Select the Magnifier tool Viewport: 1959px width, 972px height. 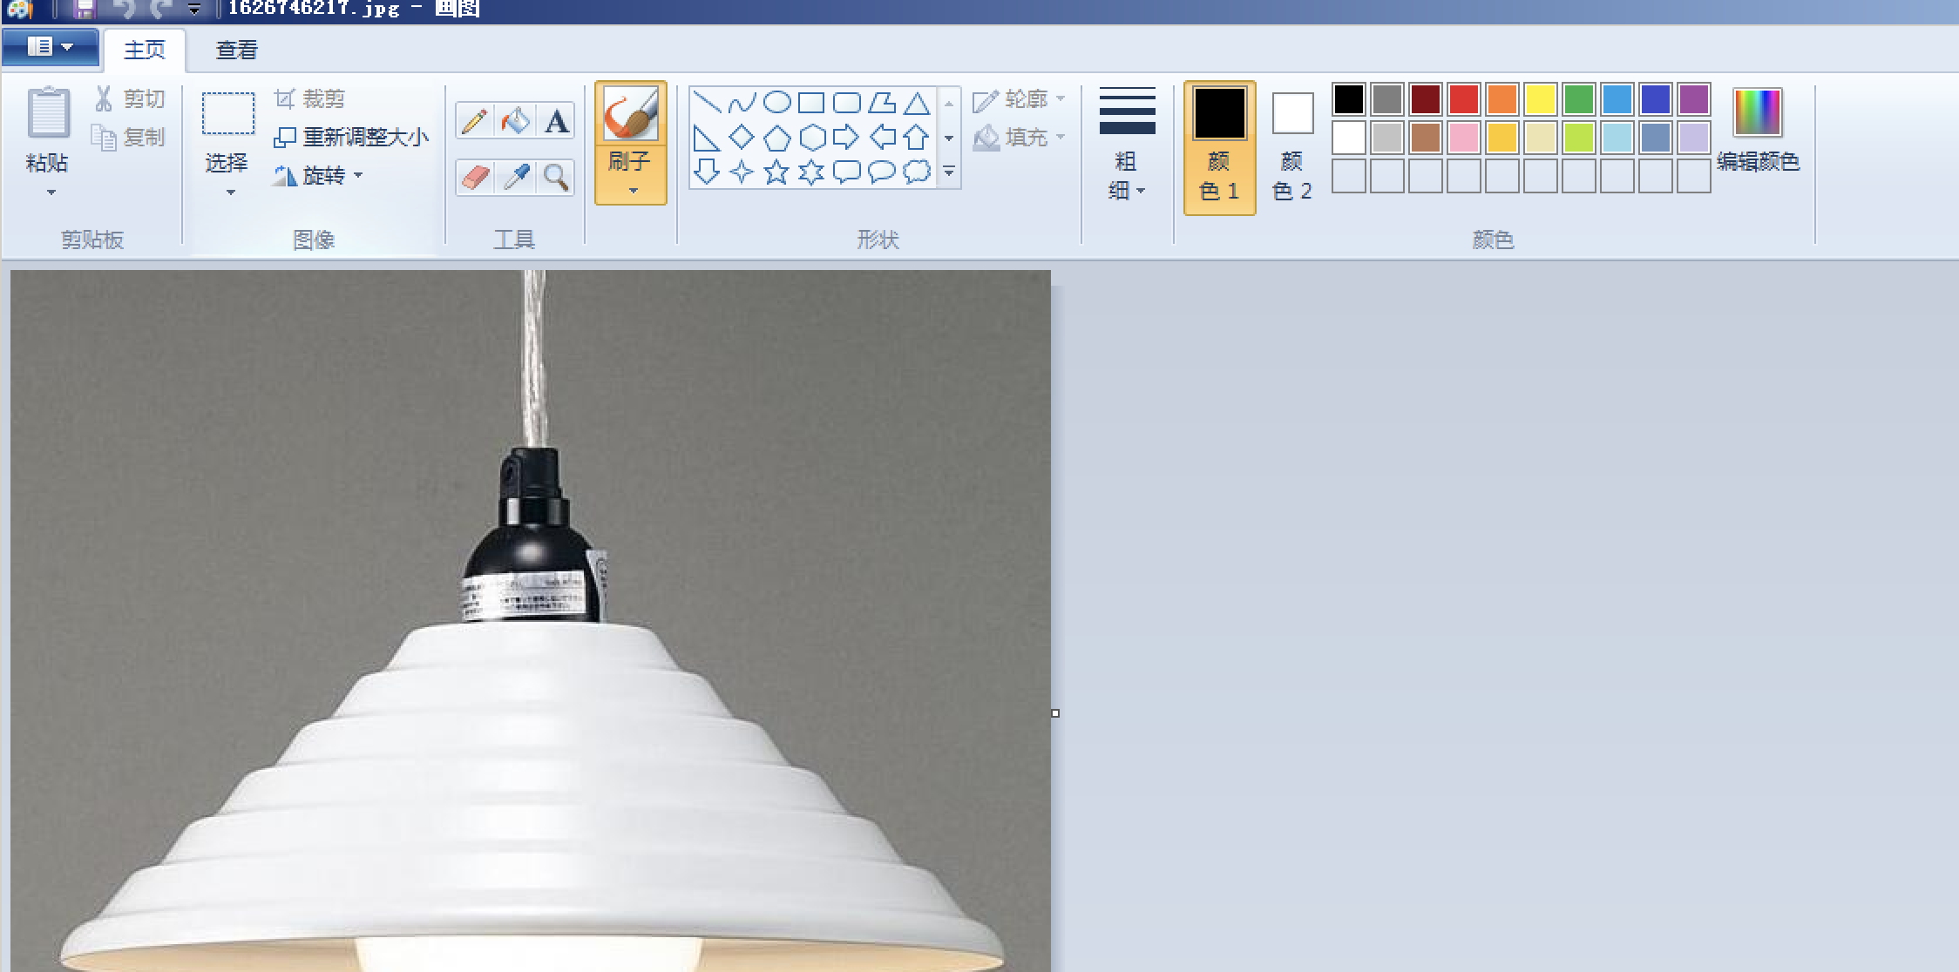coord(556,178)
